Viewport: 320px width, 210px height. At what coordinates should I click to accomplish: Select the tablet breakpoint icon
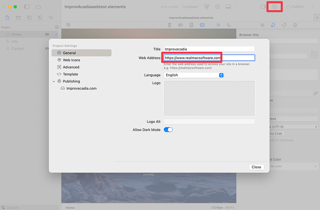[191, 25]
